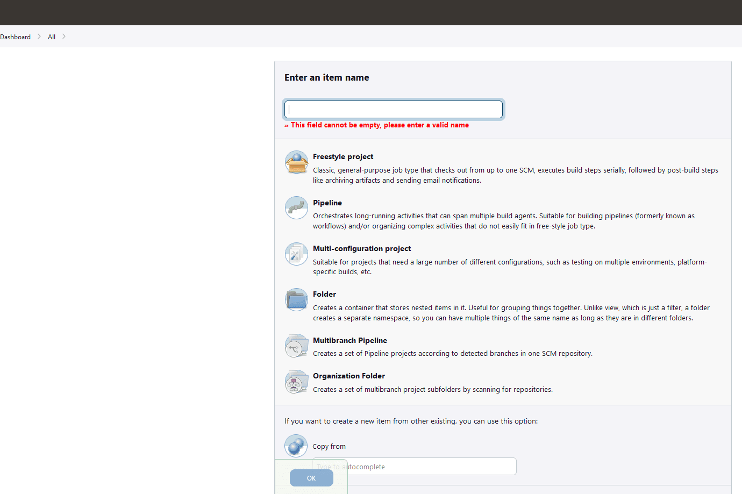Click the Organization Folder description text

[x=433, y=389]
